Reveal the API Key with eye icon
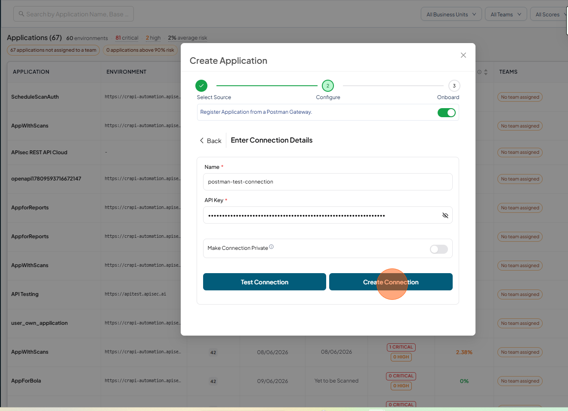The height and width of the screenshot is (411, 568). [x=445, y=215]
